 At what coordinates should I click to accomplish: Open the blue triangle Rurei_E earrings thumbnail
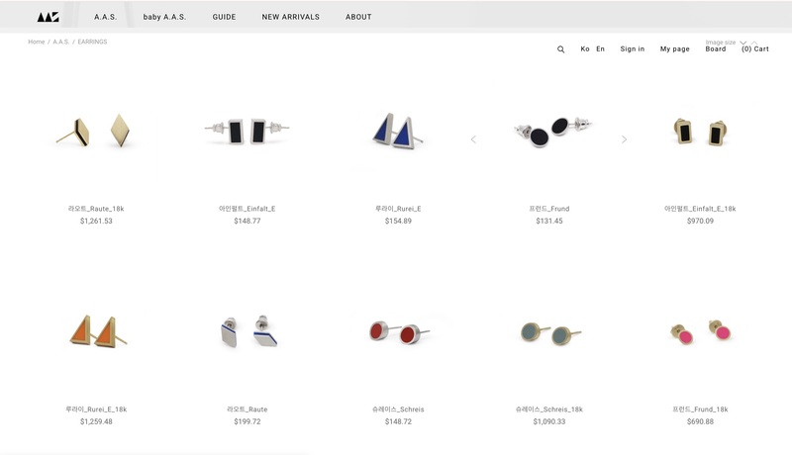[x=398, y=131]
